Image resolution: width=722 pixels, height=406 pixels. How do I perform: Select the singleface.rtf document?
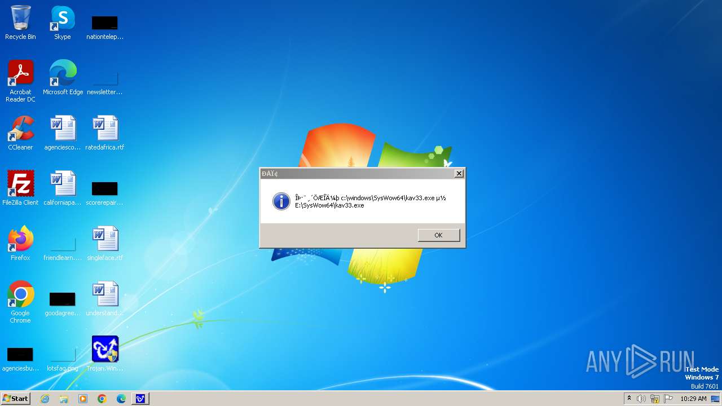(105, 244)
